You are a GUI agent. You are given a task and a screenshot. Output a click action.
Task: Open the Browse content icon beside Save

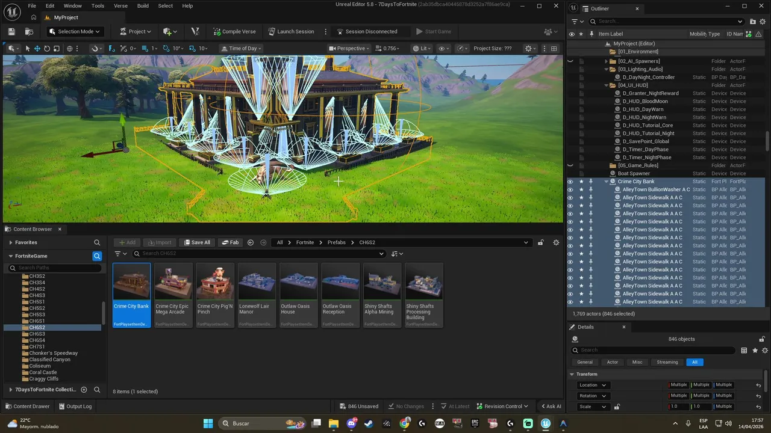click(x=29, y=31)
